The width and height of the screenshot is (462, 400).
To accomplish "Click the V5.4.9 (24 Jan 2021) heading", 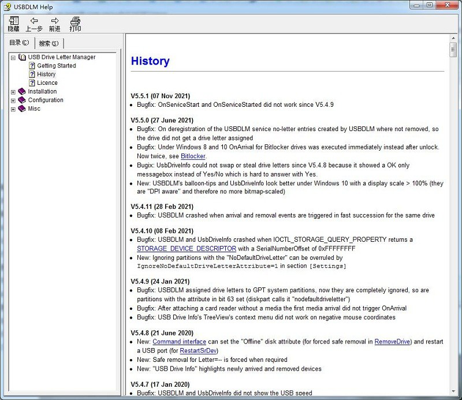I will pyautogui.click(x=161, y=282).
